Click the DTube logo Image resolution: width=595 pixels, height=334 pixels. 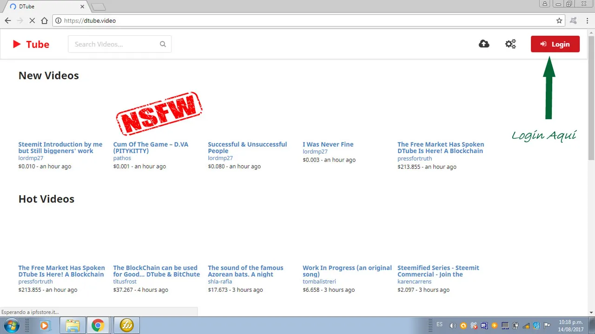[31, 44]
